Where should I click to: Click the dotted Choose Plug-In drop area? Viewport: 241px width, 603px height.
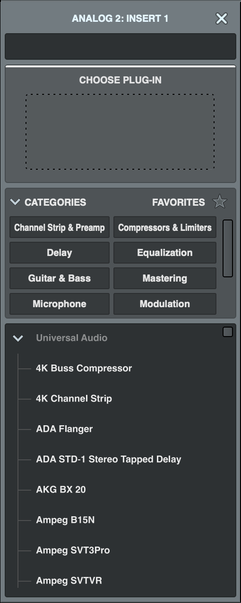pyautogui.click(x=120, y=131)
